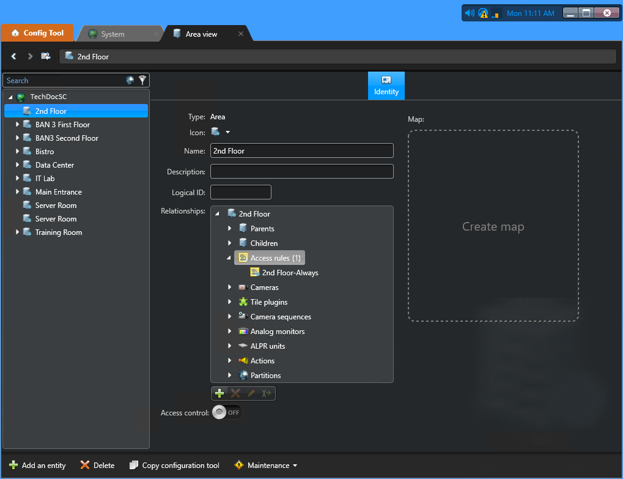This screenshot has height=479, width=623.
Task: Click Create map in the Map panel
Action: pos(493,226)
